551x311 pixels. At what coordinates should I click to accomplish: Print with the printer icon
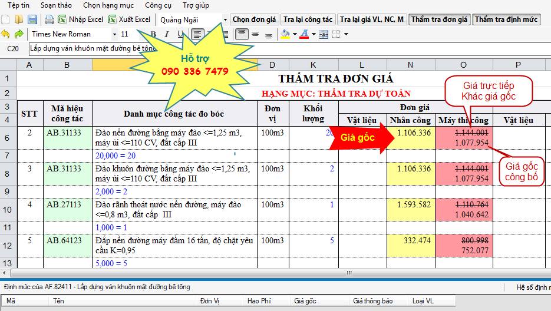(49, 19)
